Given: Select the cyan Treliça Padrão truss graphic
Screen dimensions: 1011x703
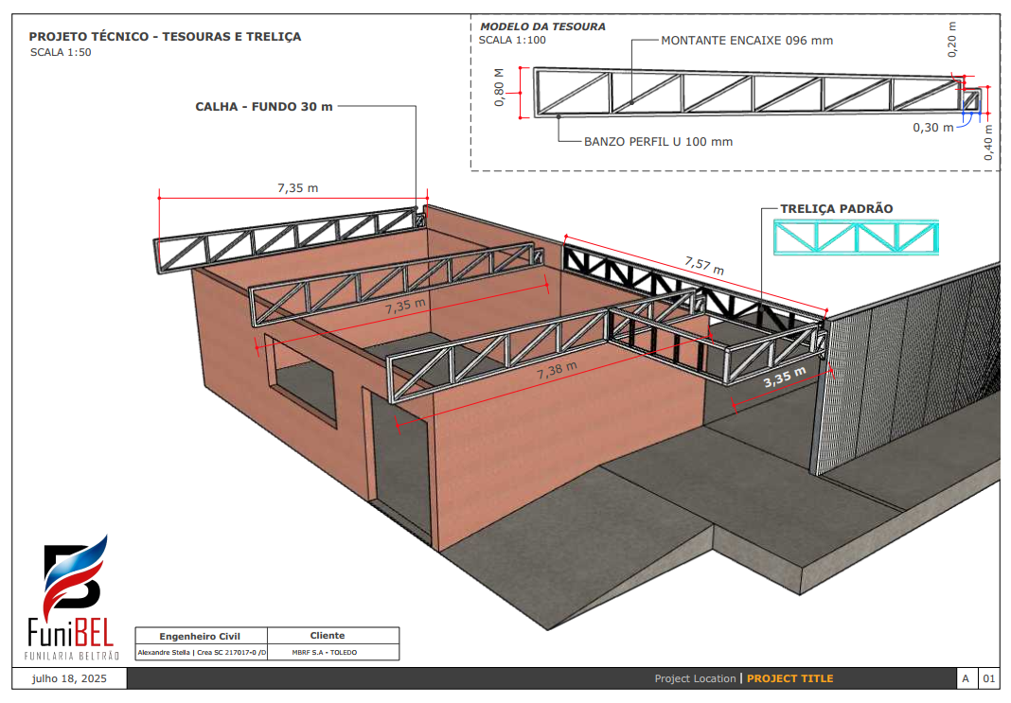Looking at the screenshot, I should [856, 237].
